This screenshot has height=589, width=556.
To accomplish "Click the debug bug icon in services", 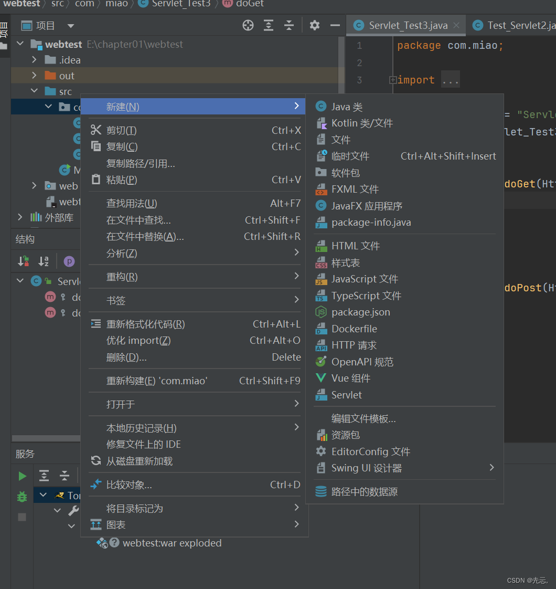I will [22, 497].
